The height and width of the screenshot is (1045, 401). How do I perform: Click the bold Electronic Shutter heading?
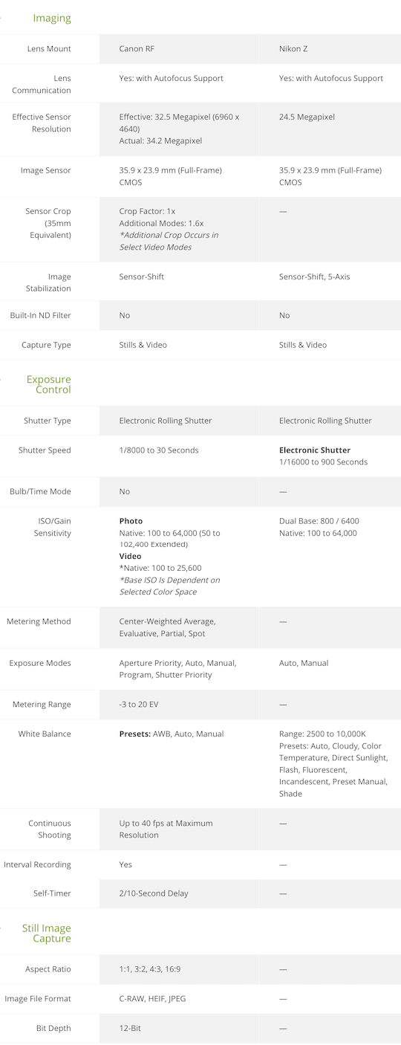point(315,450)
